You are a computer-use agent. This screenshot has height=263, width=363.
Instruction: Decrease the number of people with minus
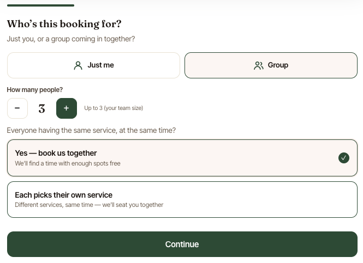(x=17, y=108)
